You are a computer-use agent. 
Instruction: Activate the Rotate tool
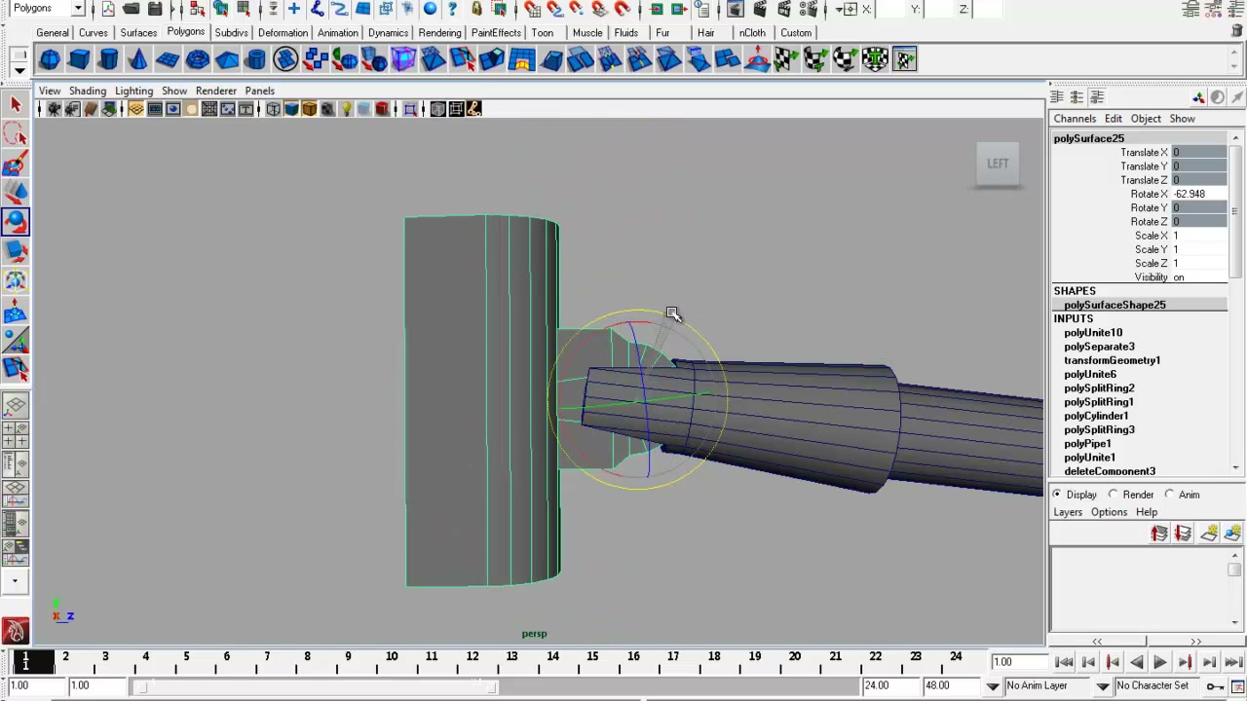15,222
